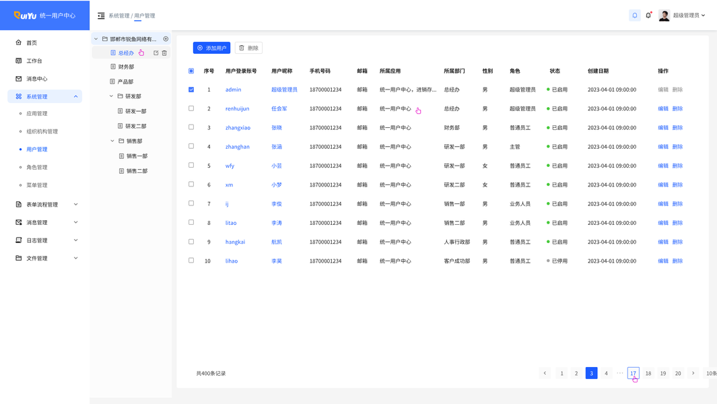Add a new node with the plus circle icon
The height and width of the screenshot is (404, 717).
(166, 39)
